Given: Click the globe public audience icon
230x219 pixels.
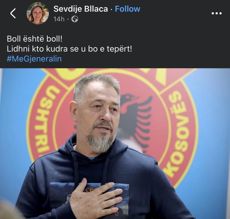Looking at the screenshot, I should (75, 19).
